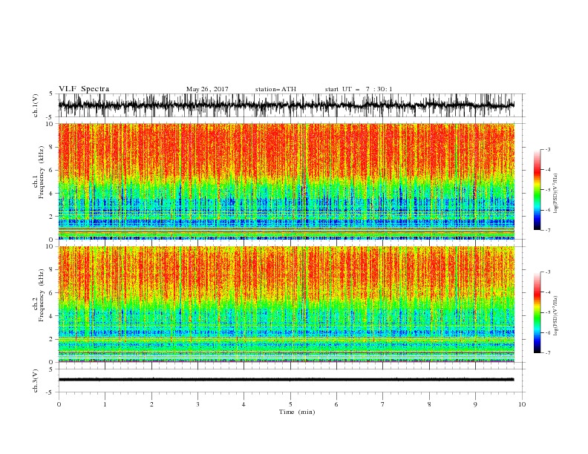The image size is (588, 454).
Task: Select the "May 26, 2017" date label
Action: (207, 89)
